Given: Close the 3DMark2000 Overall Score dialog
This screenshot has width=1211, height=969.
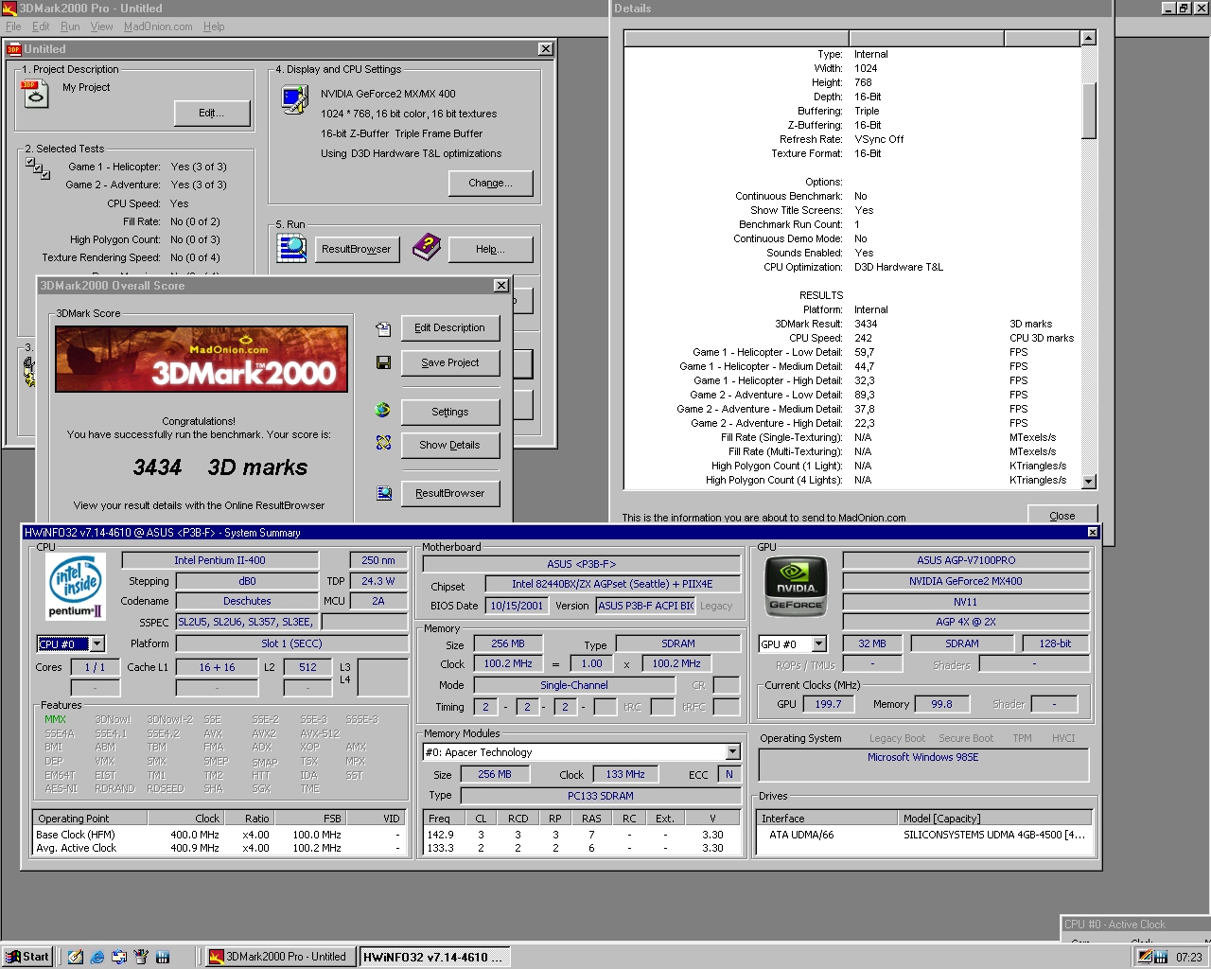Looking at the screenshot, I should [x=501, y=286].
